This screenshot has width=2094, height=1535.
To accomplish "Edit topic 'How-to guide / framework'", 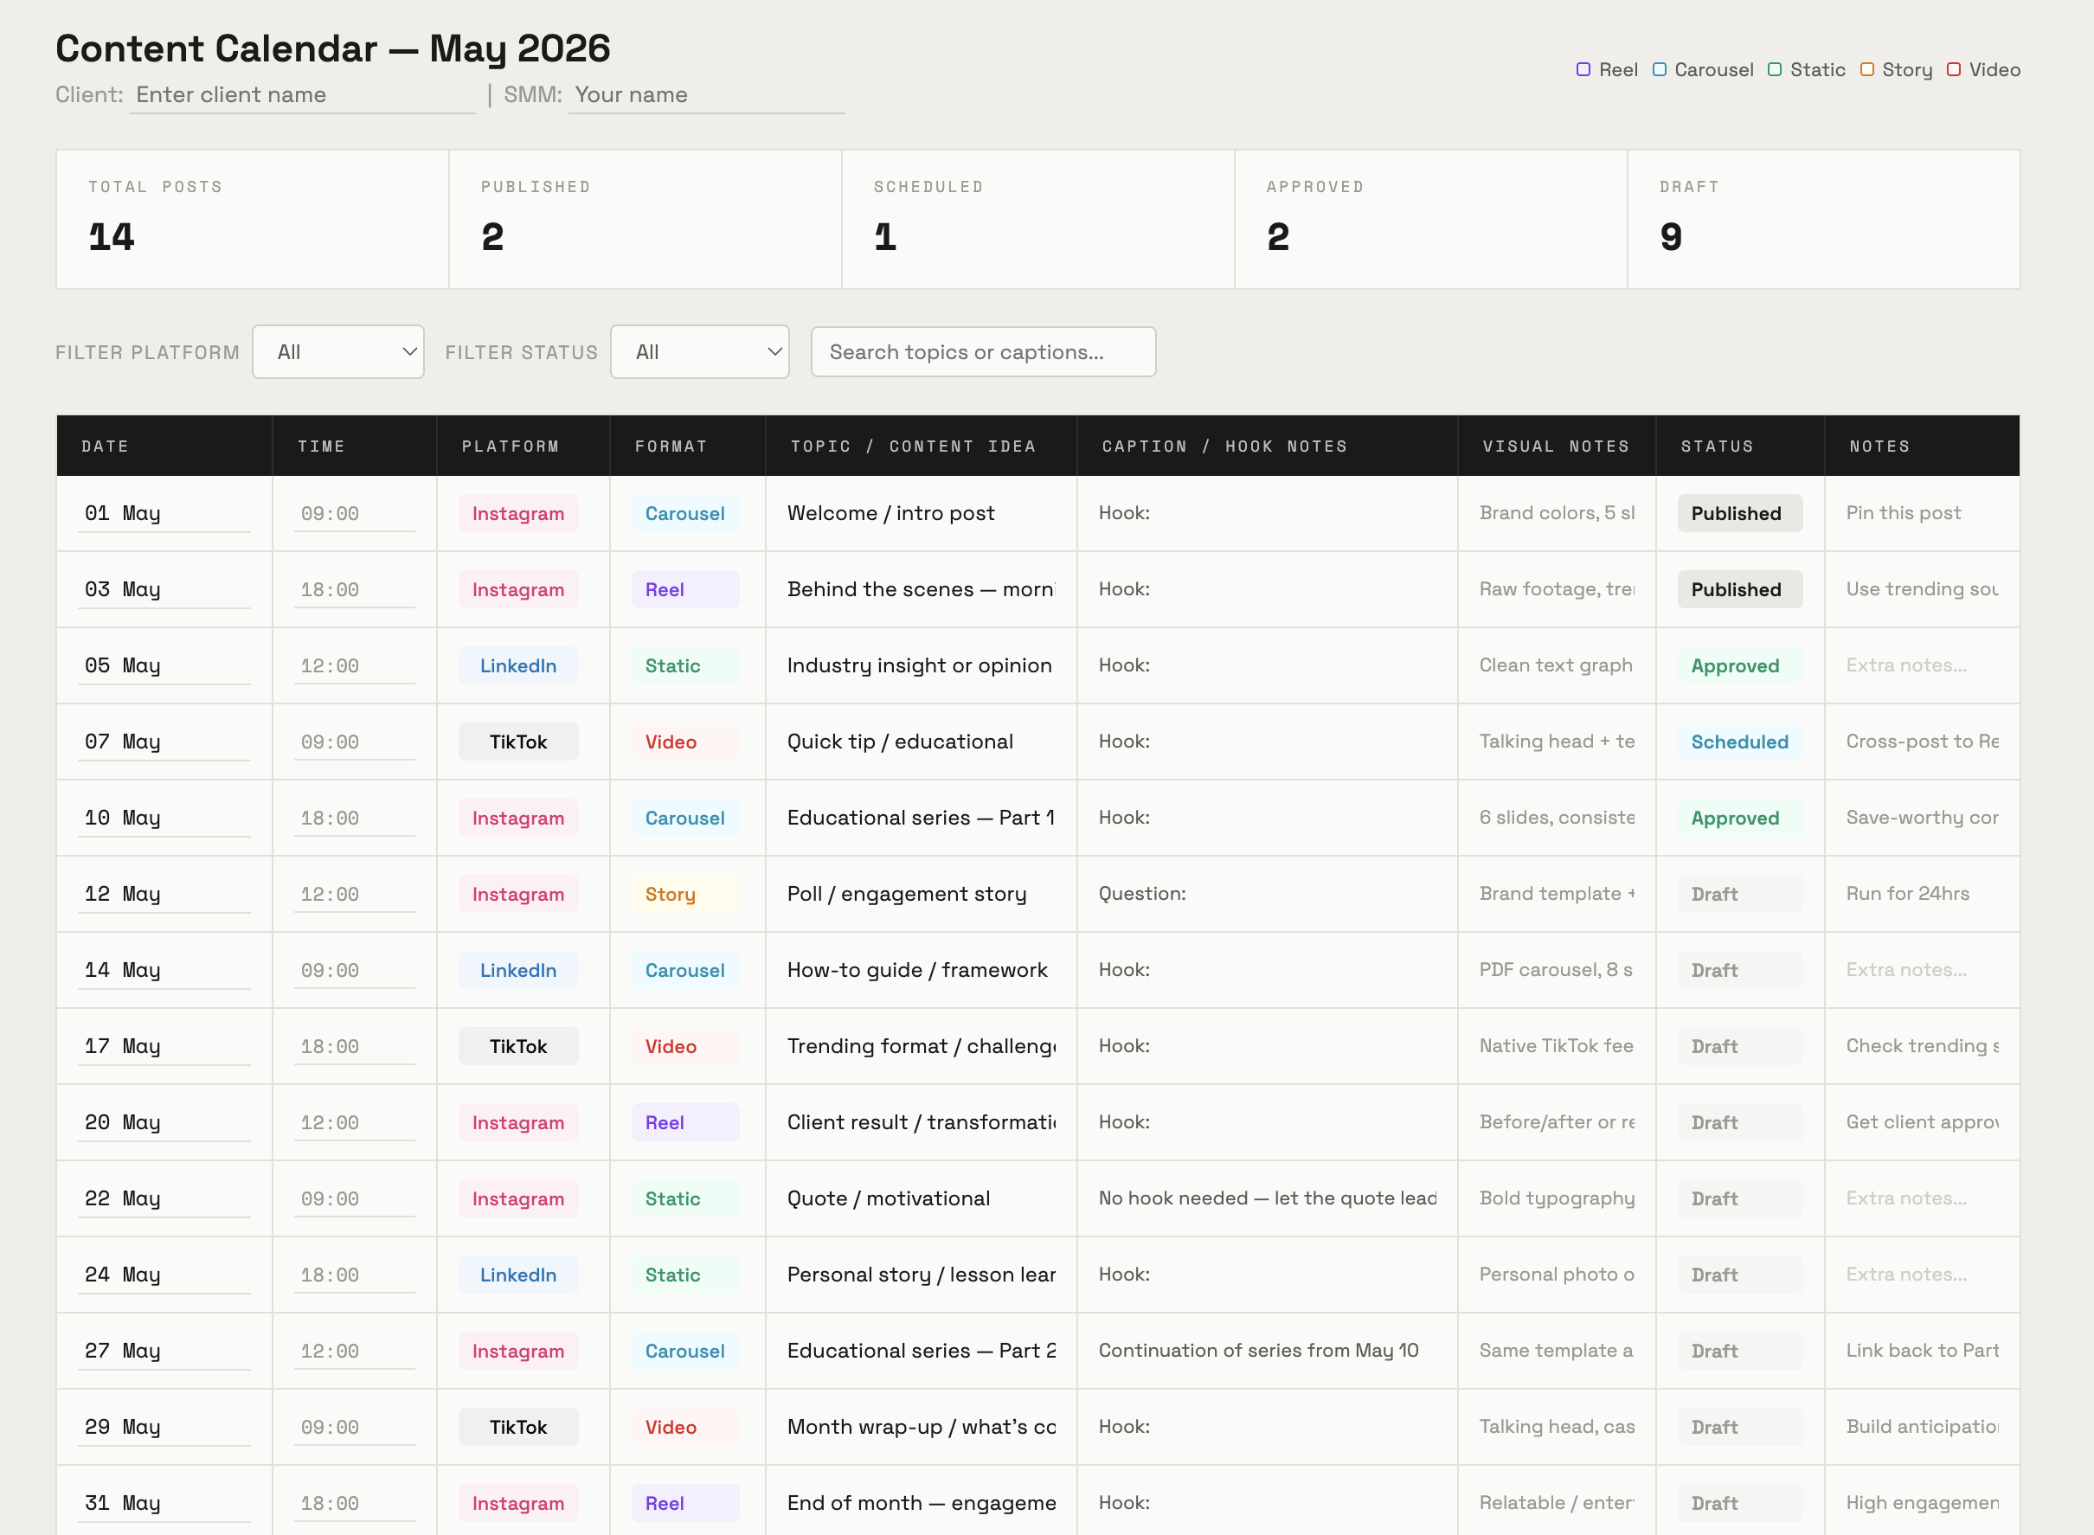I will (x=921, y=971).
